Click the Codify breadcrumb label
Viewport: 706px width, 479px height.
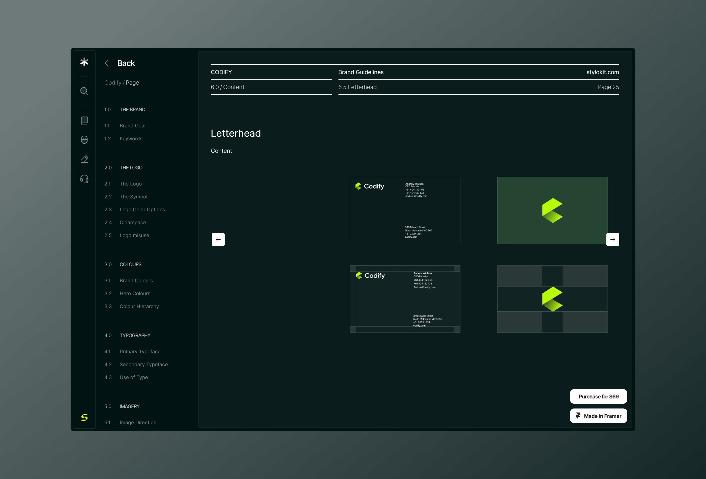[112, 82]
